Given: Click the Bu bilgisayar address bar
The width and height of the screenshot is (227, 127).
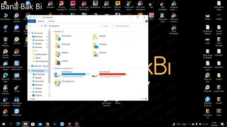Looking at the screenshot, I should coord(73,26).
